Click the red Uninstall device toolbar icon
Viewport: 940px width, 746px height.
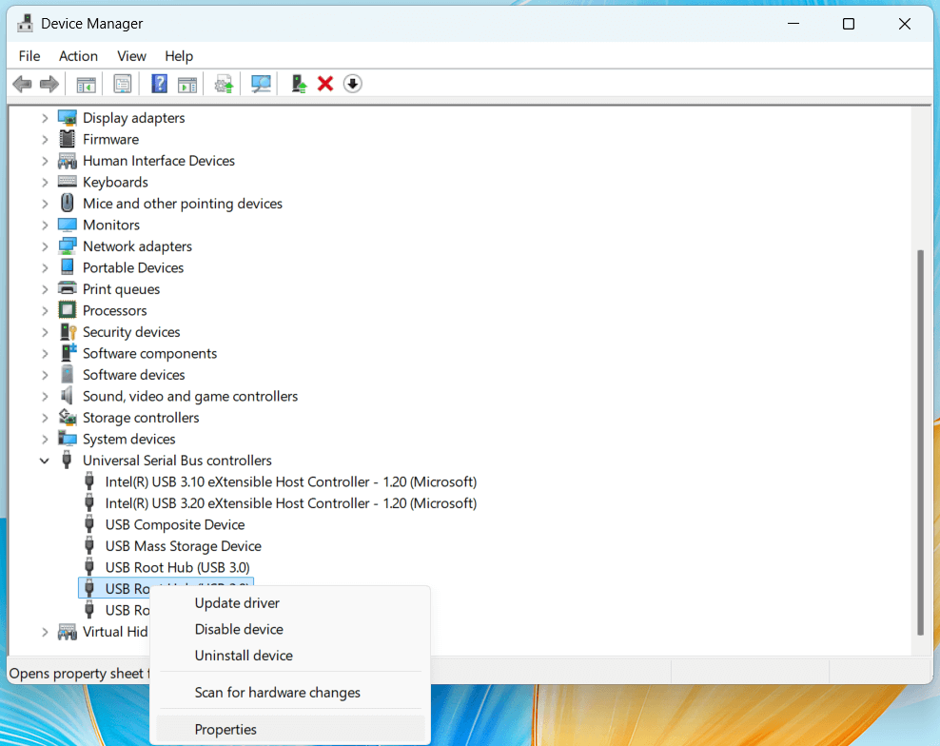point(325,84)
